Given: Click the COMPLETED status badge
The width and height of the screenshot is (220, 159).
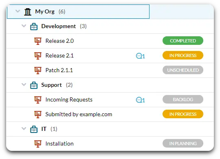Looking at the screenshot, I should pos(183,41).
